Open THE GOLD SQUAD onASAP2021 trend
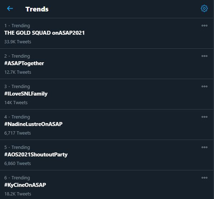 click(x=45, y=33)
